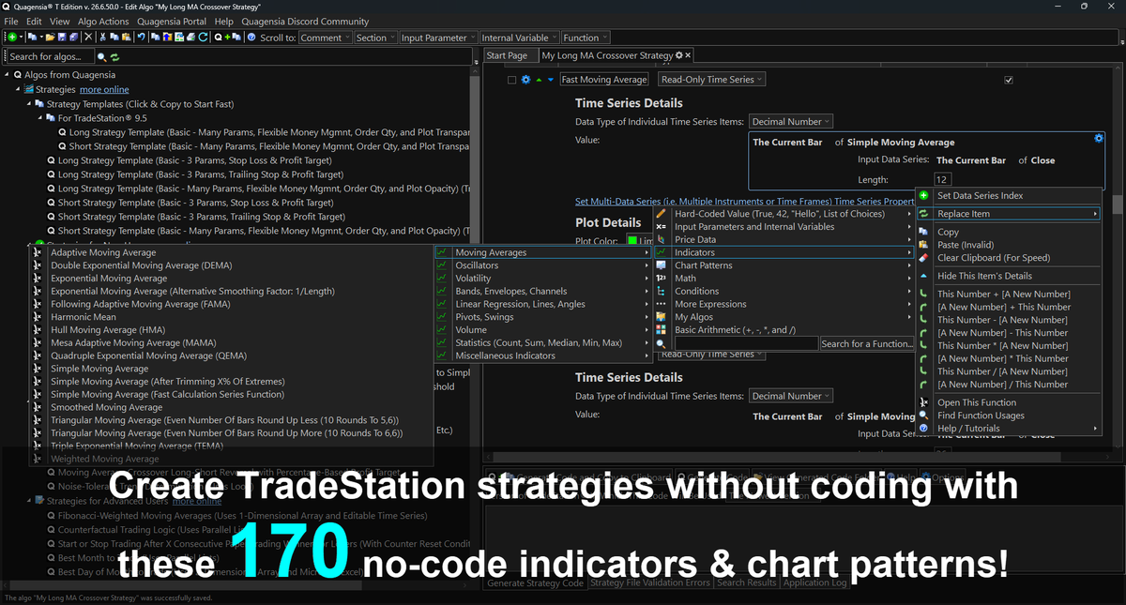Click the undo arrow icon in toolbar

click(x=141, y=38)
